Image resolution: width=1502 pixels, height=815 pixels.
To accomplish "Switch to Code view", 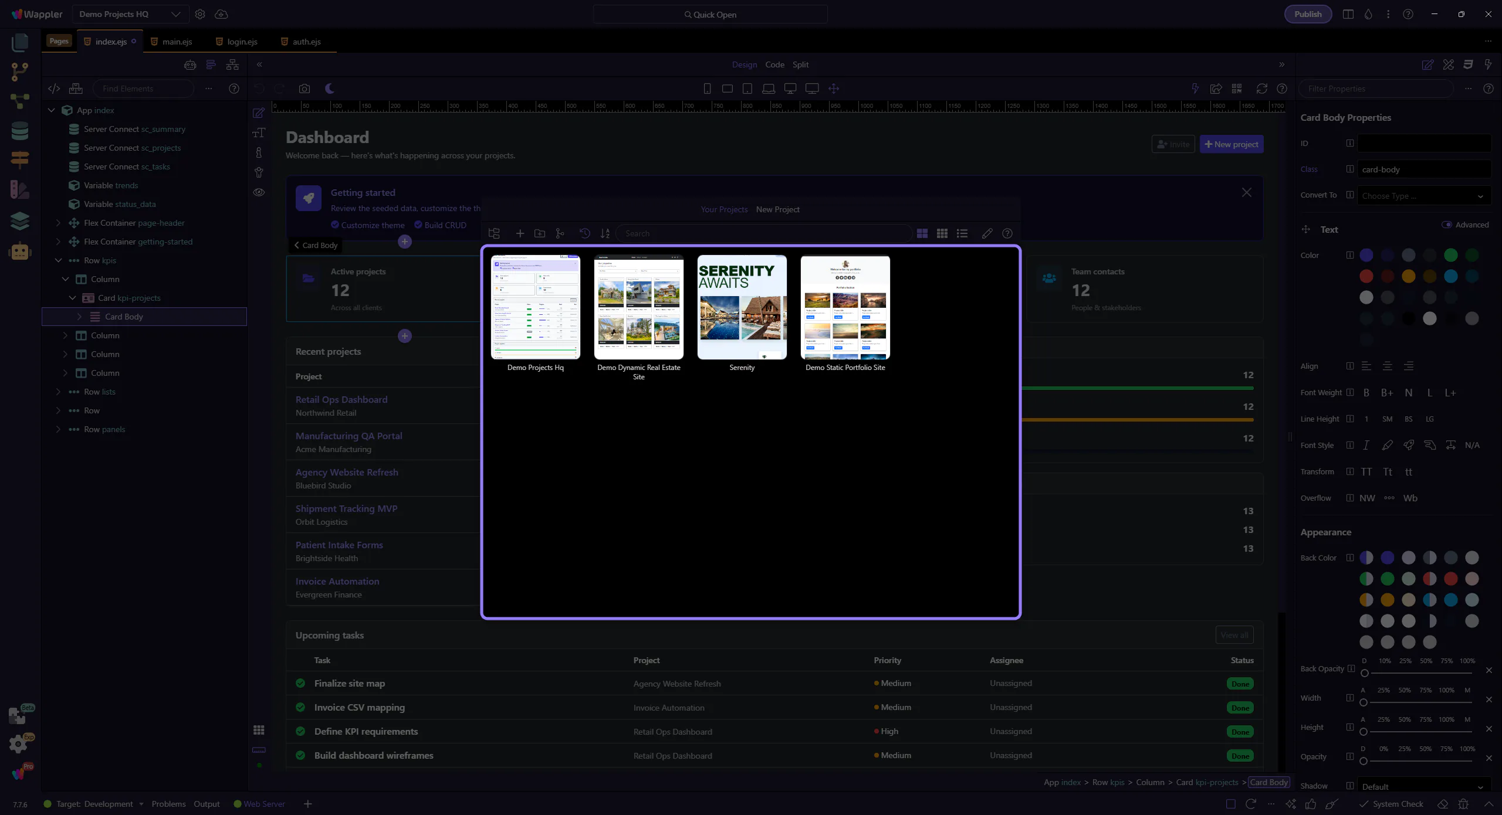I will (x=774, y=64).
